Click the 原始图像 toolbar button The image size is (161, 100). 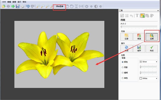point(60,6)
